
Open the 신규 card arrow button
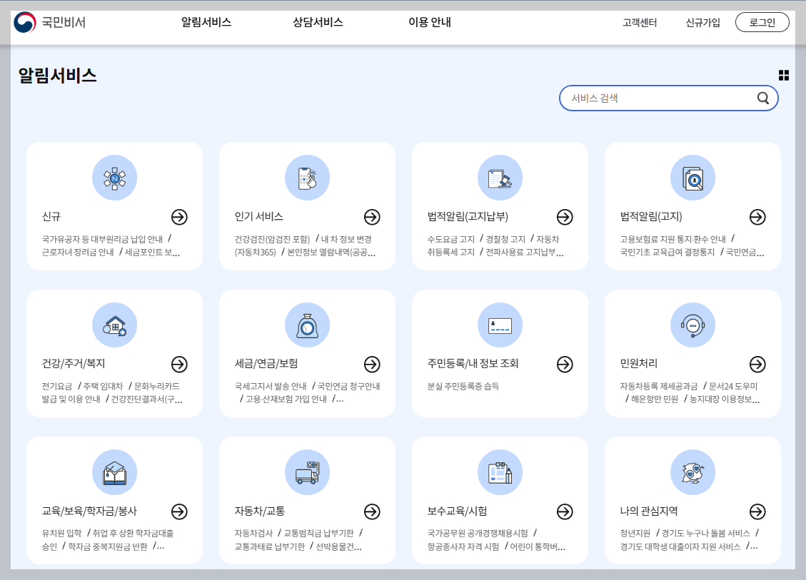[179, 216]
